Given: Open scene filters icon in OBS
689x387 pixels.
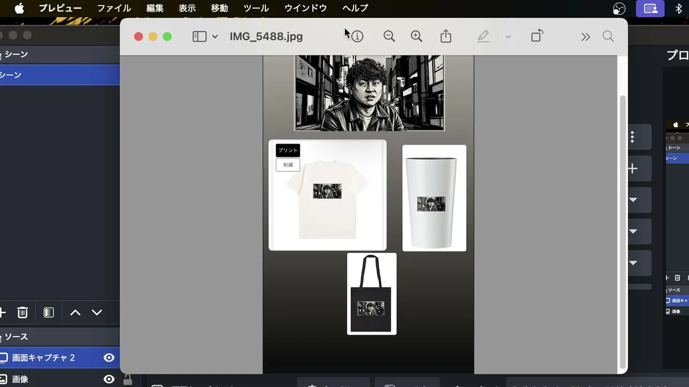Looking at the screenshot, I should [x=49, y=312].
